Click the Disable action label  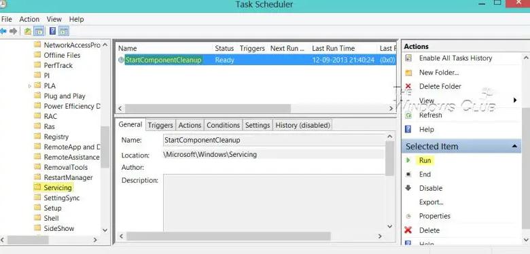(431, 188)
